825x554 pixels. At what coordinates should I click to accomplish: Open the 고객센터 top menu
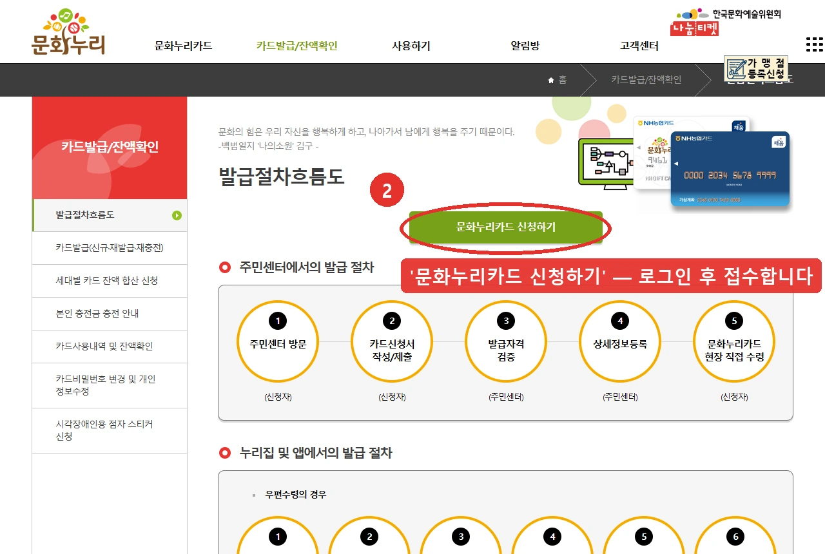point(639,46)
